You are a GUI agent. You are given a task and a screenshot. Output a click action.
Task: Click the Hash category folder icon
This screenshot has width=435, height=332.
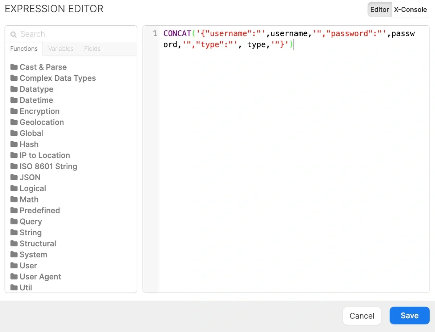coord(14,144)
